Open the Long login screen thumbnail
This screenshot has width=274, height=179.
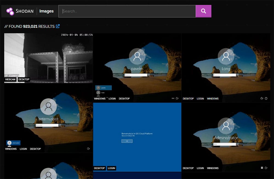pos(226,68)
